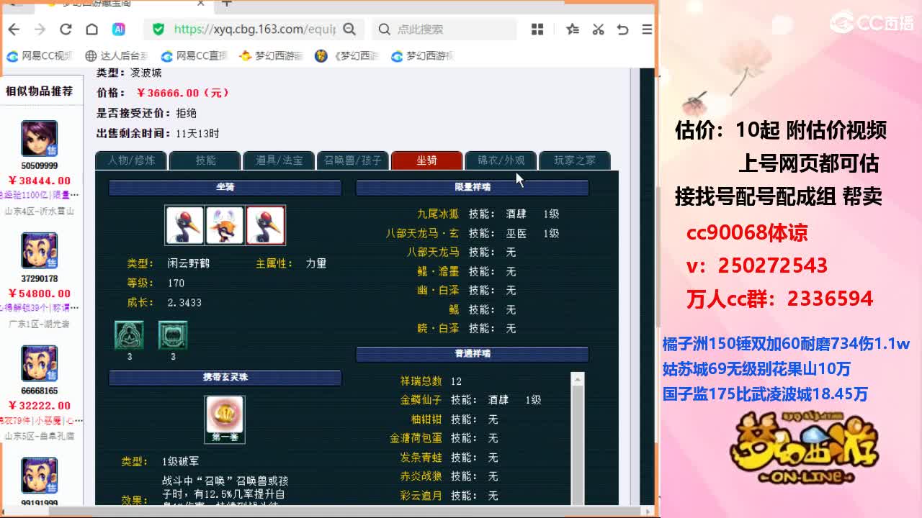Open the favorites star menu

pos(573,29)
